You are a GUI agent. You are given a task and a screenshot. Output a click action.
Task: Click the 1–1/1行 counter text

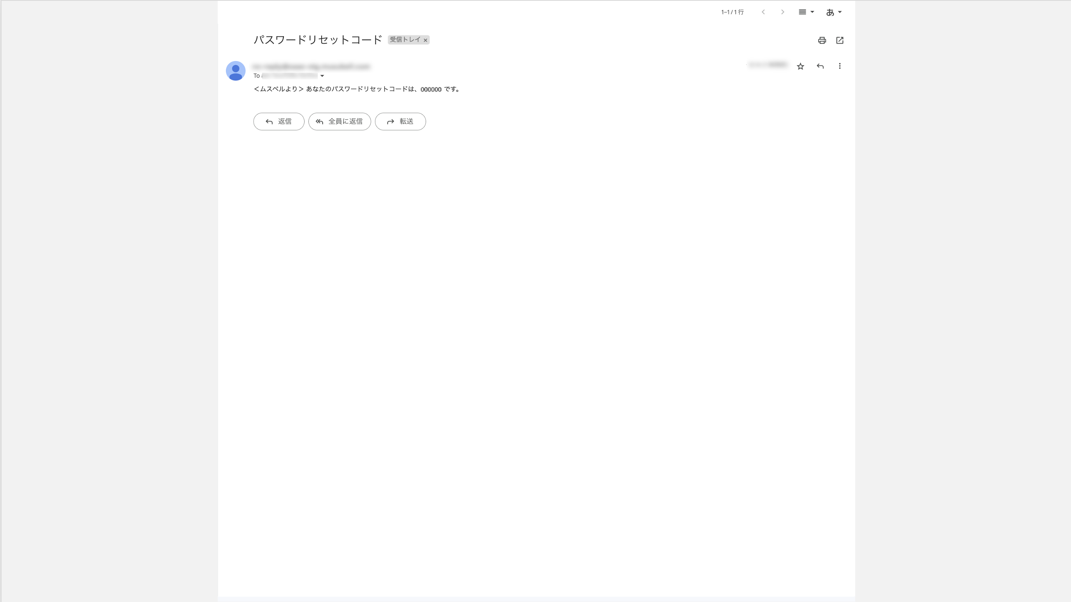click(x=732, y=12)
